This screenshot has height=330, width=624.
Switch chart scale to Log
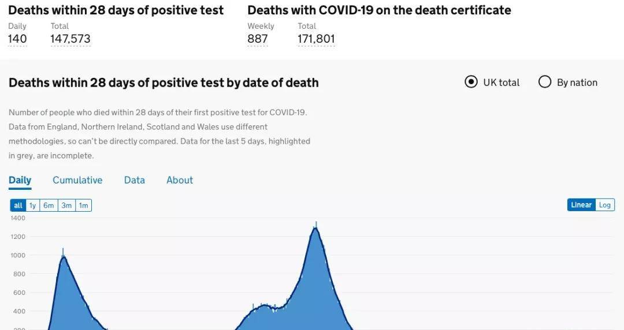(605, 205)
